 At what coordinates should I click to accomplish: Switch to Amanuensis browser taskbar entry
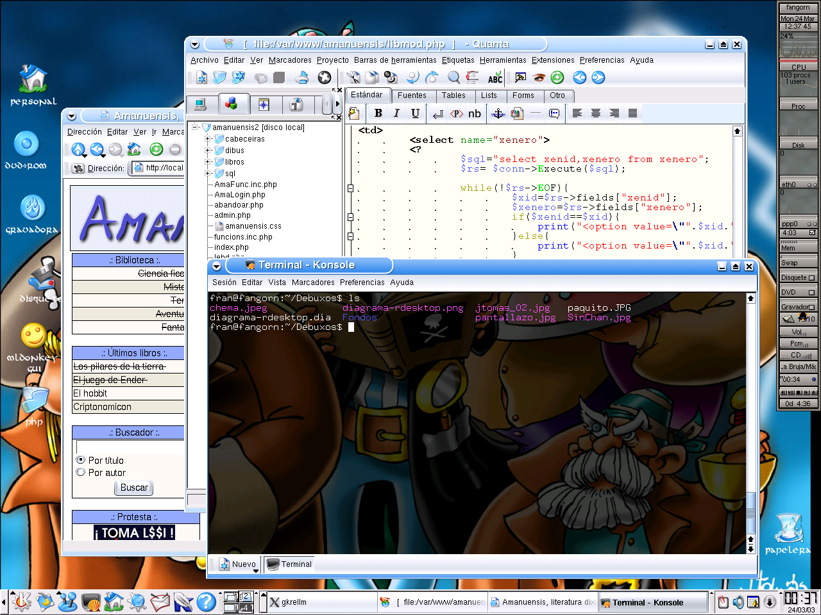(x=542, y=602)
